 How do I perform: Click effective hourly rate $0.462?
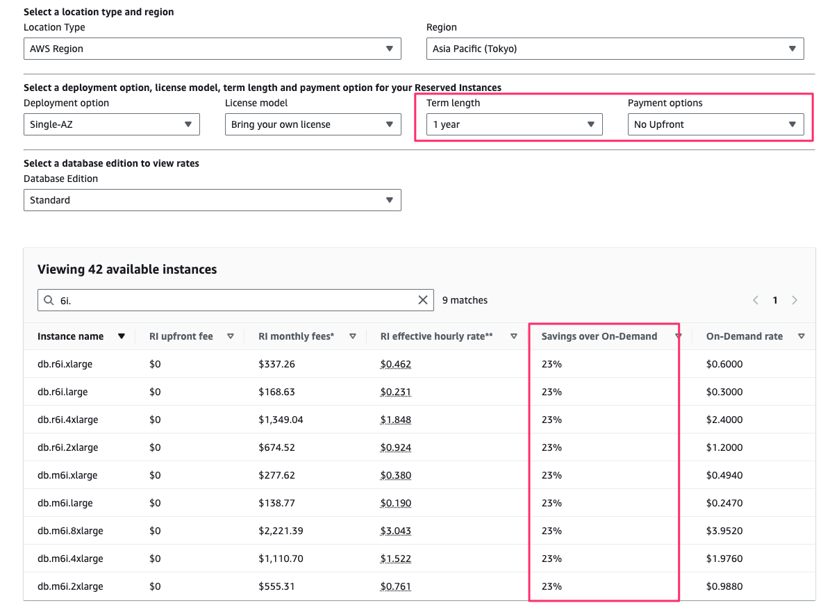pyautogui.click(x=395, y=364)
